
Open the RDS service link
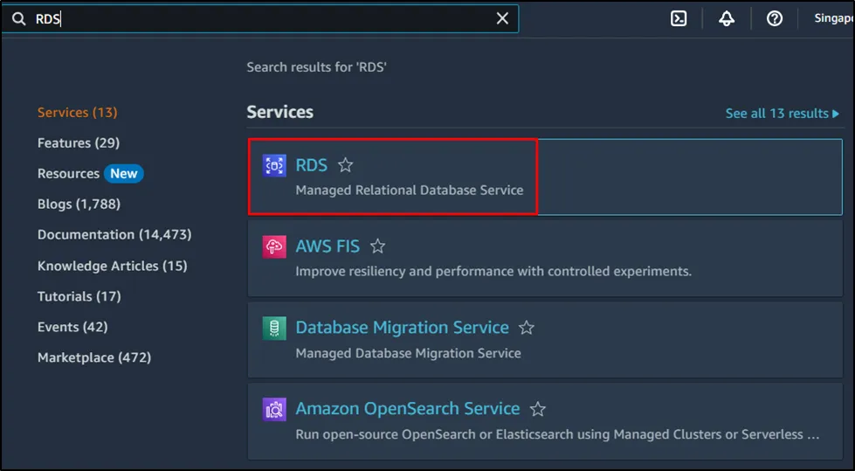312,165
